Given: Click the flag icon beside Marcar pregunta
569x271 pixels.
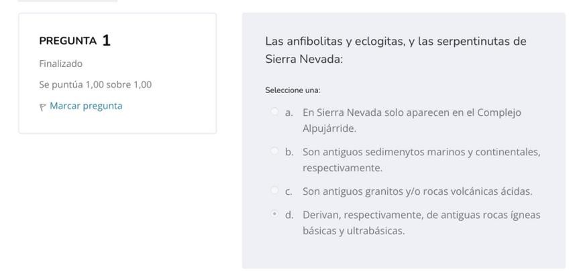Looking at the screenshot, I should (43, 106).
